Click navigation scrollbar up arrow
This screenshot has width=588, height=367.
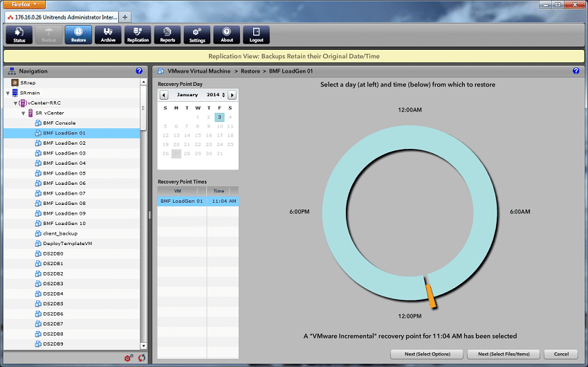(143, 82)
